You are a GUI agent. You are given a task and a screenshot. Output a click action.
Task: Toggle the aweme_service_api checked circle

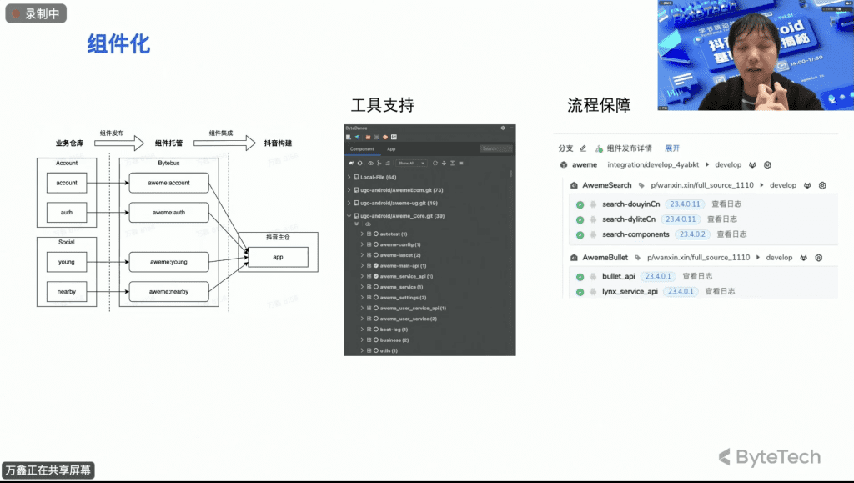(x=376, y=276)
